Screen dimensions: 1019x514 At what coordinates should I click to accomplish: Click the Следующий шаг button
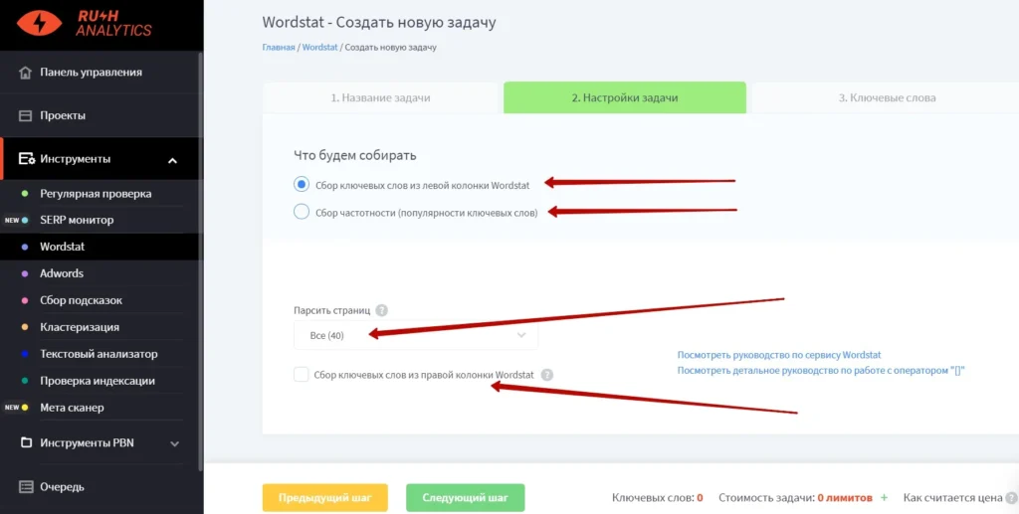tap(466, 498)
